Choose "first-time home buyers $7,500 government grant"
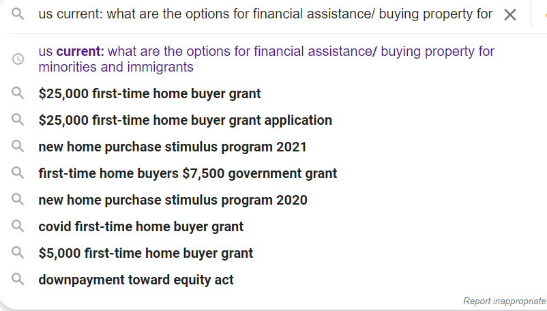 pos(188,173)
